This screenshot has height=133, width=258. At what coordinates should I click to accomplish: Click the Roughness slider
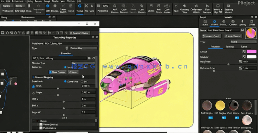point(228,64)
